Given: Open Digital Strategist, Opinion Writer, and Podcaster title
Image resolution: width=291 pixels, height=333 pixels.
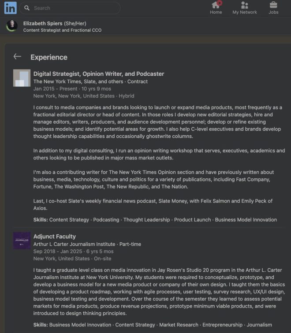Looking at the screenshot, I should [x=99, y=74].
